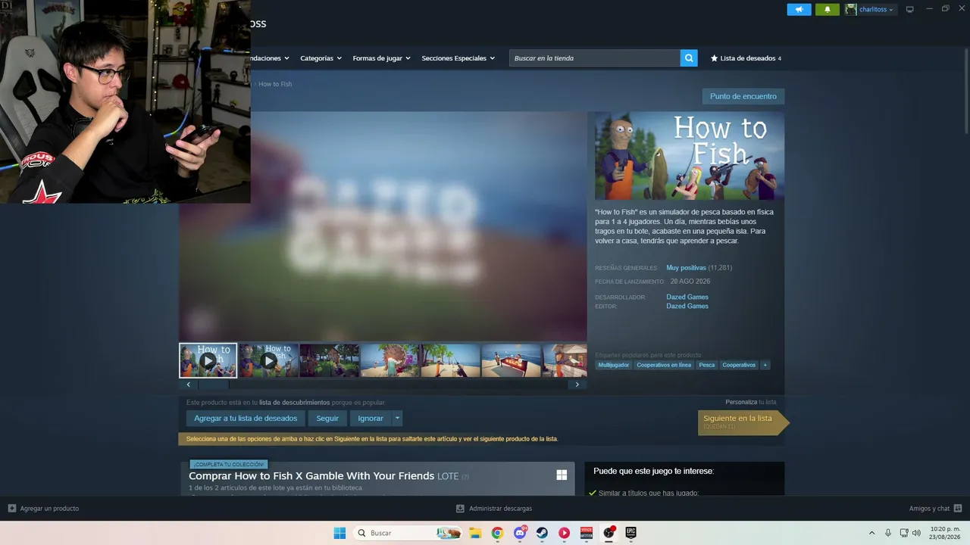Viewport: 970px width, 545px height.
Task: Open the developer Dazed Games link
Action: [x=687, y=297]
